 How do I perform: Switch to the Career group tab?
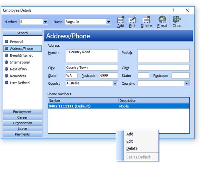pos(23,117)
